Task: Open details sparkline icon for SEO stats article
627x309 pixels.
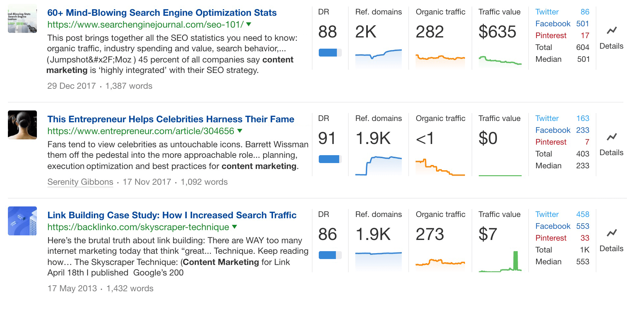Action: coord(611,30)
